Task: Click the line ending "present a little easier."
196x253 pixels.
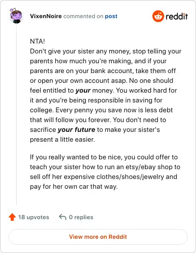Action: (62, 140)
